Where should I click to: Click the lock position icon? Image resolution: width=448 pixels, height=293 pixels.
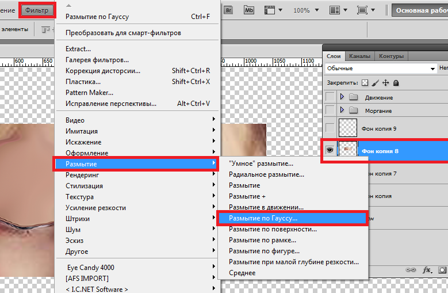[x=385, y=83]
